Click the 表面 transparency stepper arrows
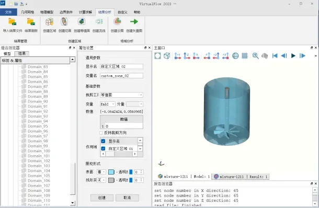 point(141,172)
